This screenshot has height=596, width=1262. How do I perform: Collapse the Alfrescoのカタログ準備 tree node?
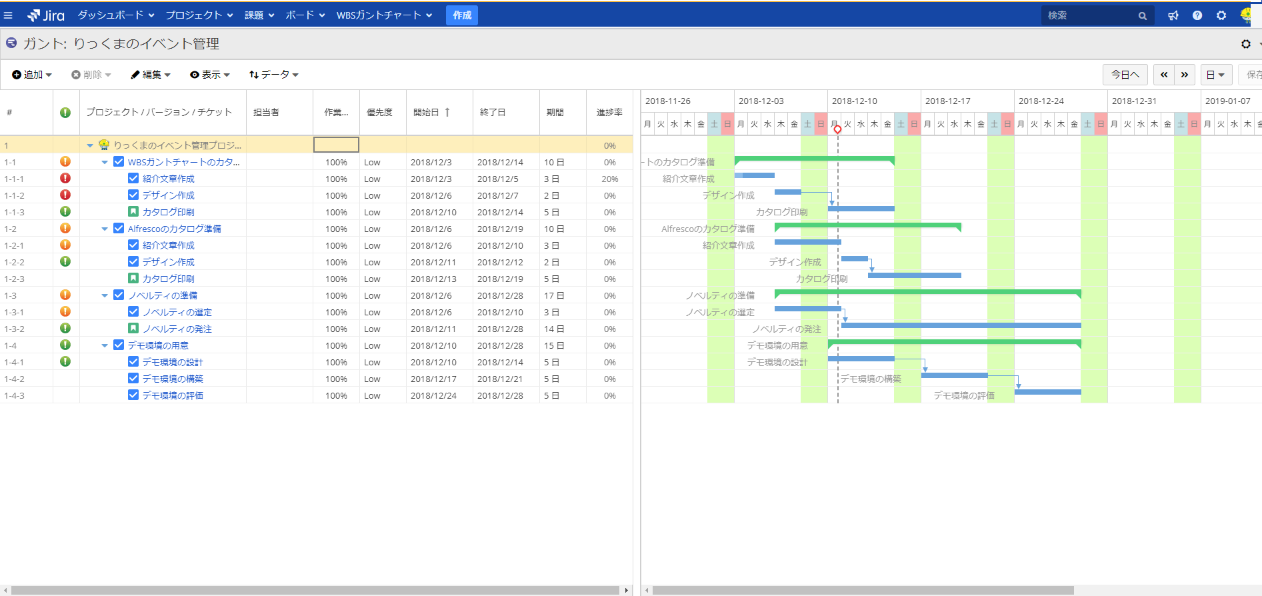(105, 229)
